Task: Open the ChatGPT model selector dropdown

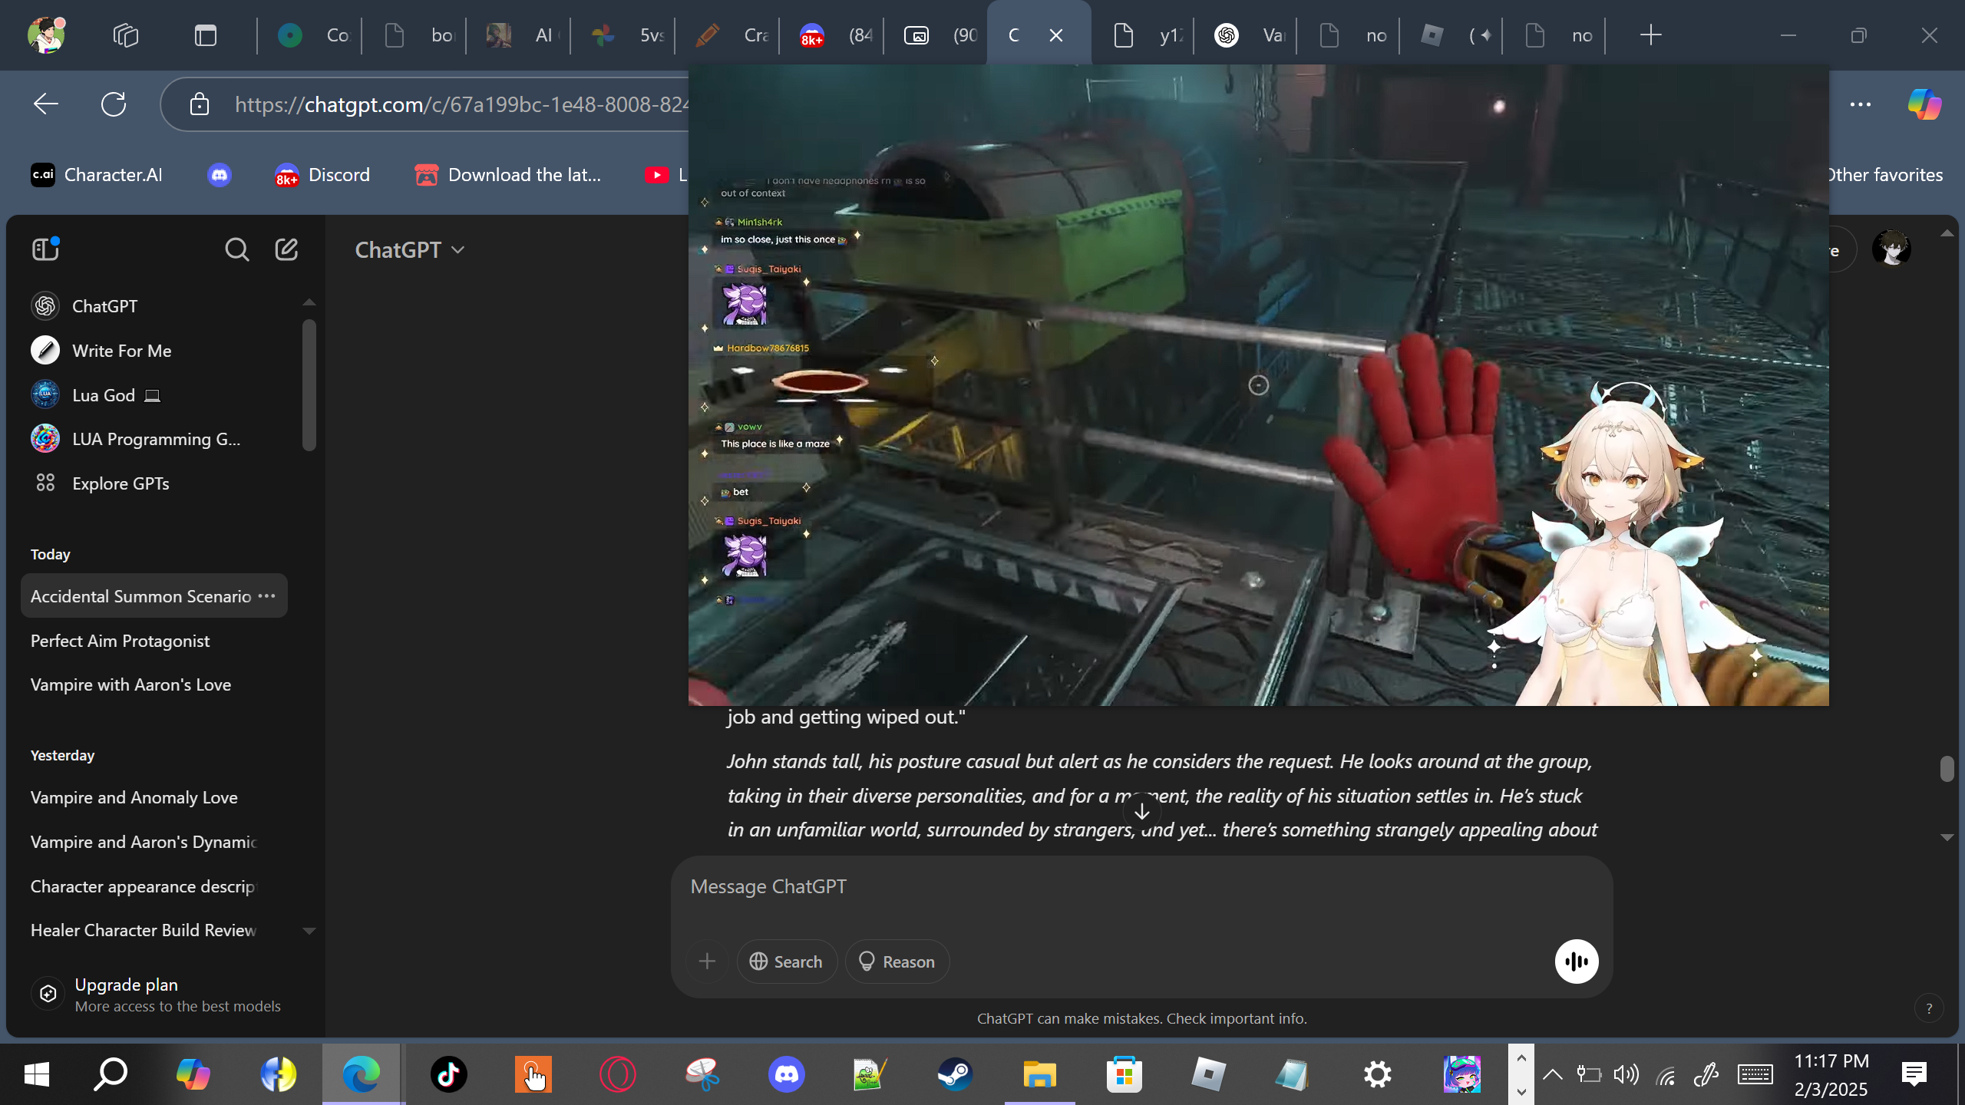Action: pyautogui.click(x=410, y=249)
